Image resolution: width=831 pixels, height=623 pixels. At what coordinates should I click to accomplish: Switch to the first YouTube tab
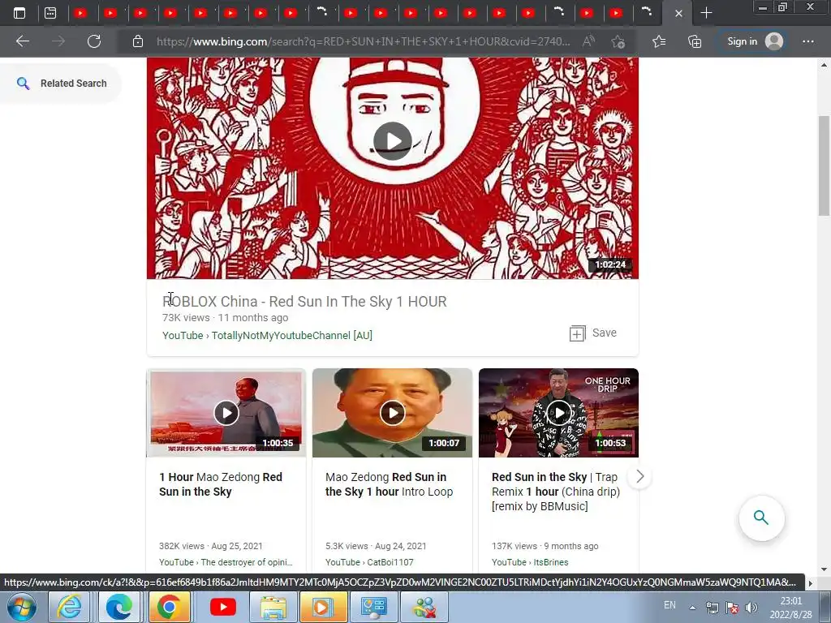(80, 13)
